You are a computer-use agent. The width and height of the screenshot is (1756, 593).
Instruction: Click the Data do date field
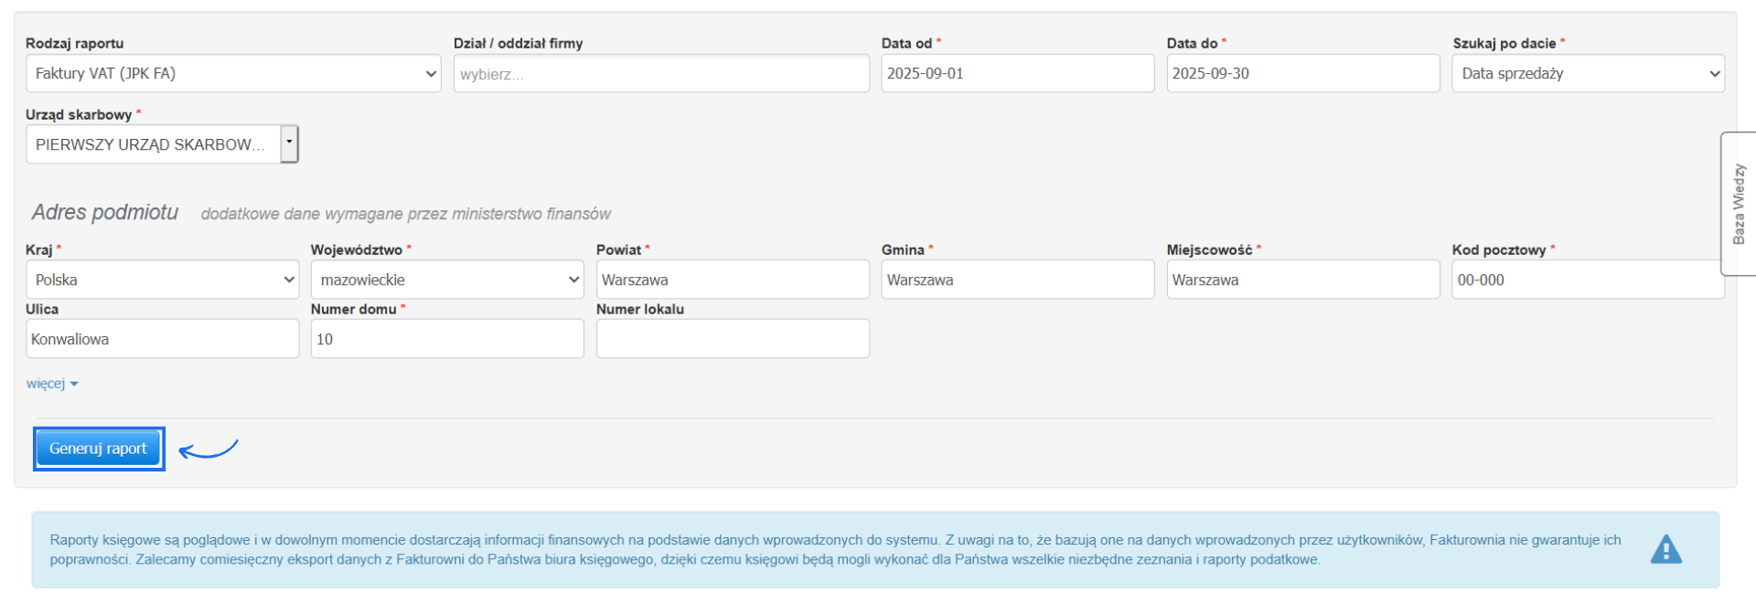click(x=1302, y=73)
